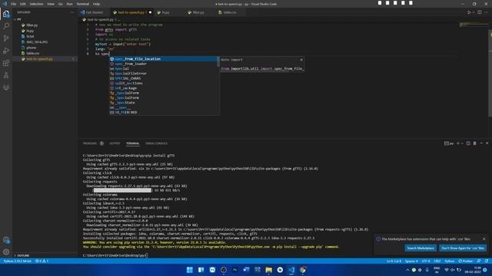Image resolution: width=492 pixels, height=276 pixels.
Task: Open terminal launch profile dropdown
Action: (461, 143)
